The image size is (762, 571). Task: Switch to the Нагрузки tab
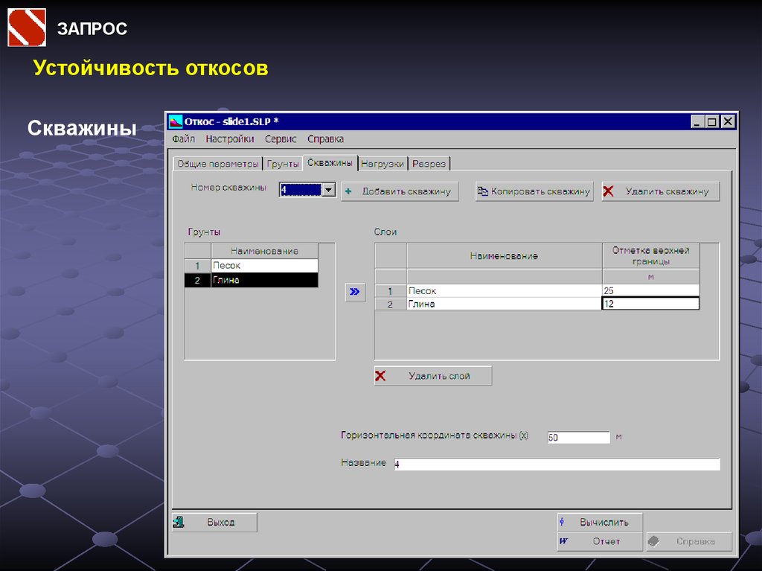point(382,164)
